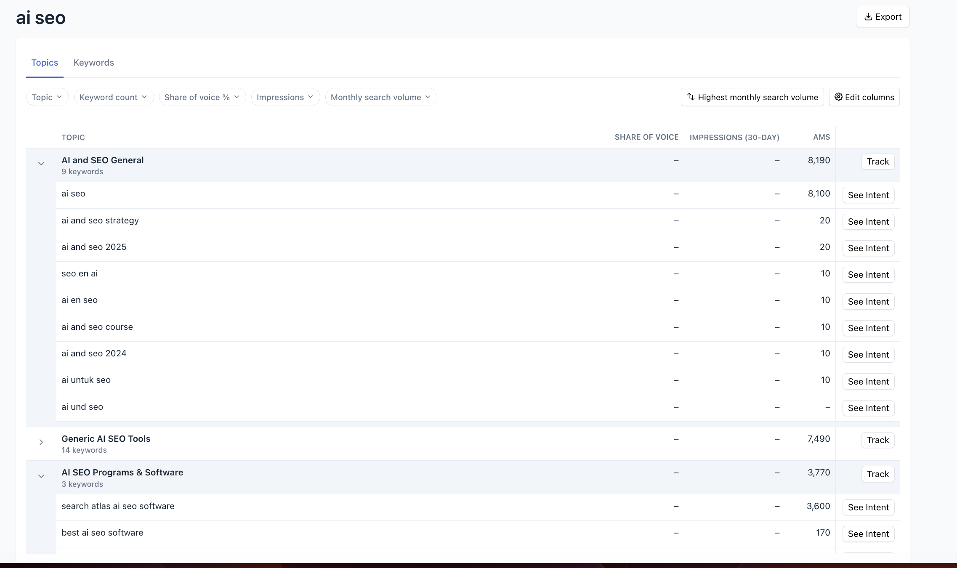See intent for ai and seo strategy
Screen dimensions: 957x568
pos(868,222)
